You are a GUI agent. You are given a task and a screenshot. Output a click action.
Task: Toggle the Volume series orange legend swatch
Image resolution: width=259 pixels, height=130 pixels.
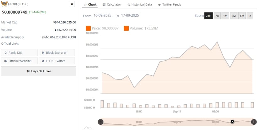[126, 28]
